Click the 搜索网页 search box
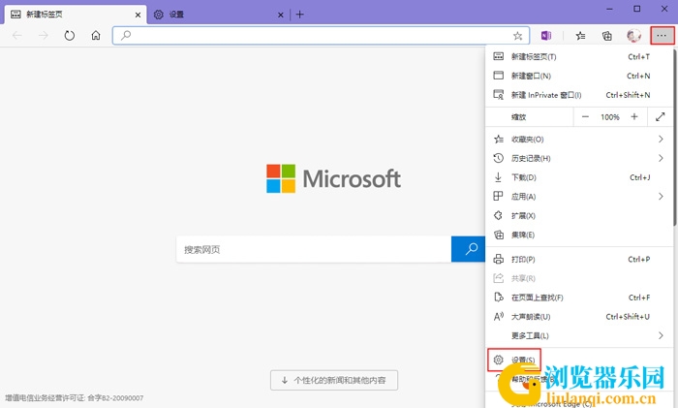This screenshot has width=678, height=408. coord(314,249)
